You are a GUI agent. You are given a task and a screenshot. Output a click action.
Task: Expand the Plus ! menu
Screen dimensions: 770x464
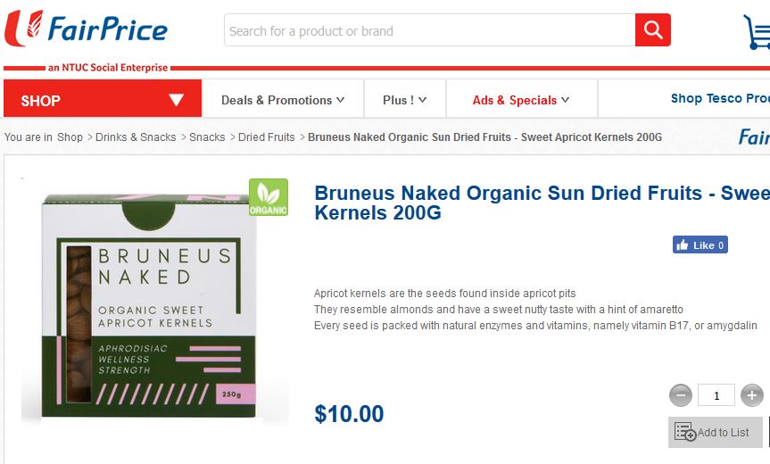[404, 100]
